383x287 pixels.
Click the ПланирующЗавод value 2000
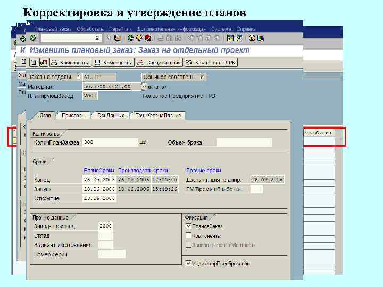tap(90, 96)
